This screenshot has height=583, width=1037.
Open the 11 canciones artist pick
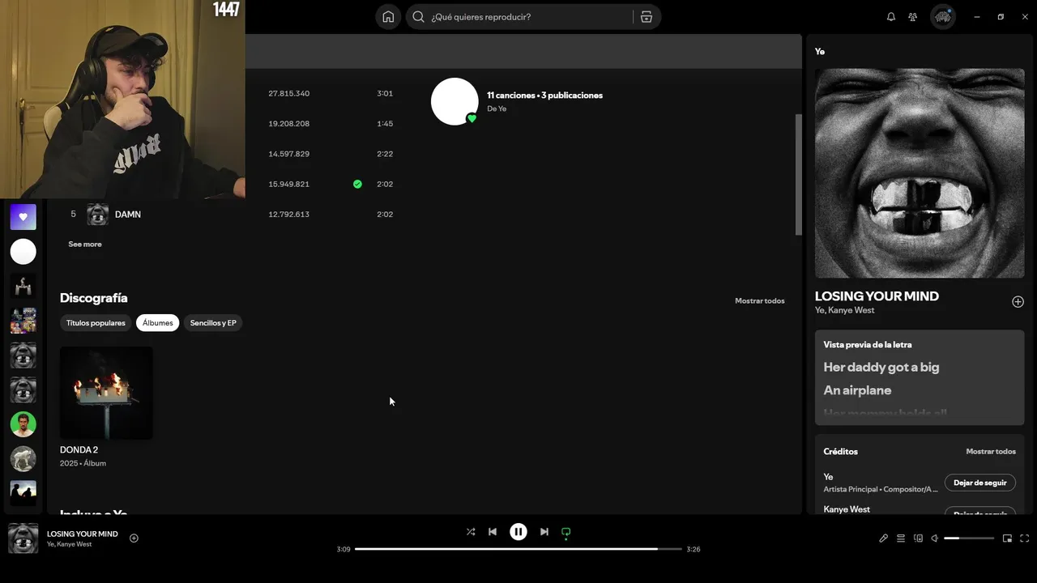coord(544,96)
